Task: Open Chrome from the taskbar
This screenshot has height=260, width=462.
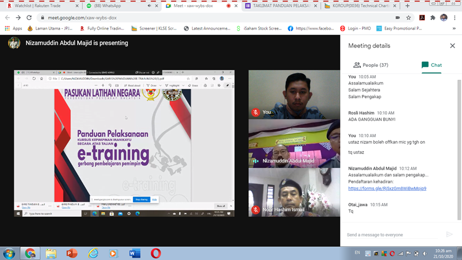Action: click(x=30, y=253)
